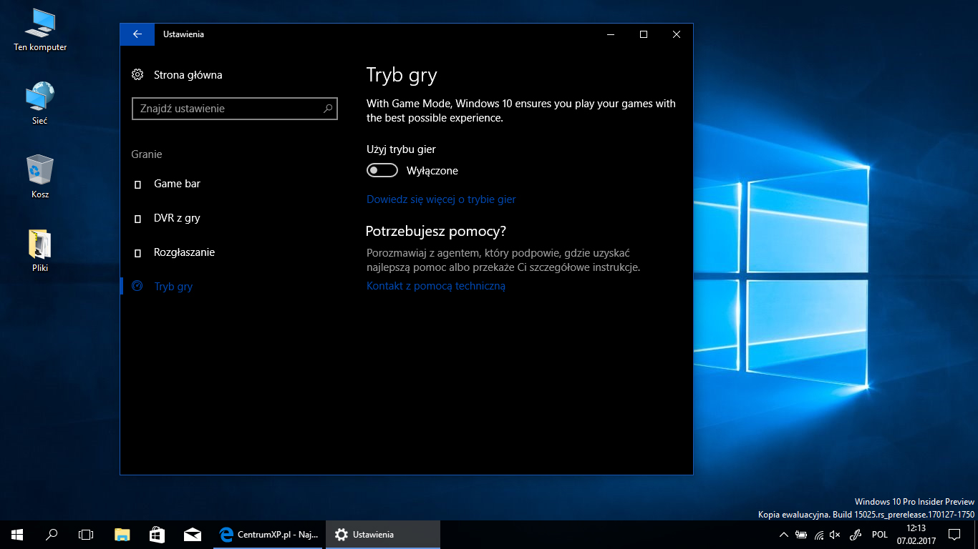This screenshot has width=978, height=549.
Task: Open the Action Center notifications icon
Action: click(954, 535)
